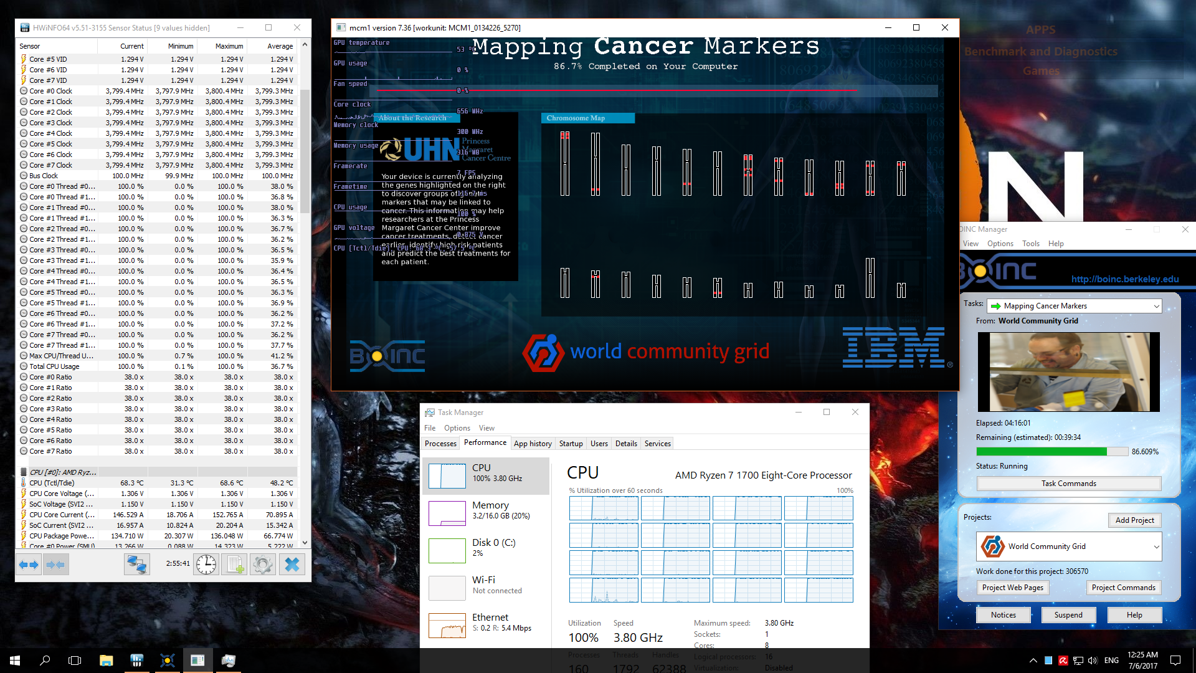Click CPU mini graph thumbnail in Task Manager

click(447, 476)
